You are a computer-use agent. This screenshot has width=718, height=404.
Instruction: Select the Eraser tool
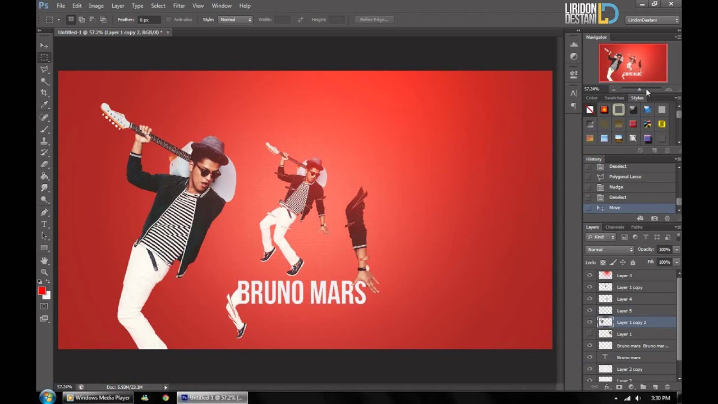[x=44, y=164]
